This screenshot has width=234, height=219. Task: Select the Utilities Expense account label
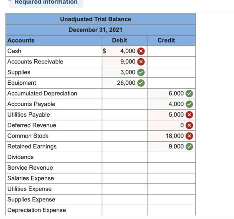tap(29, 189)
